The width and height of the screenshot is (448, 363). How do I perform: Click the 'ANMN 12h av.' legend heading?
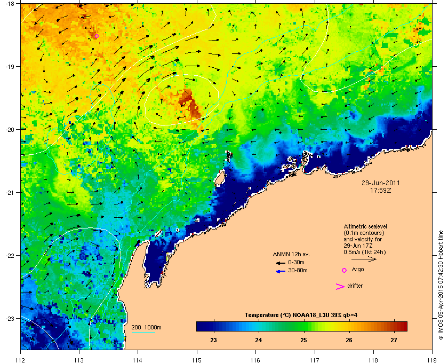[x=291, y=254]
